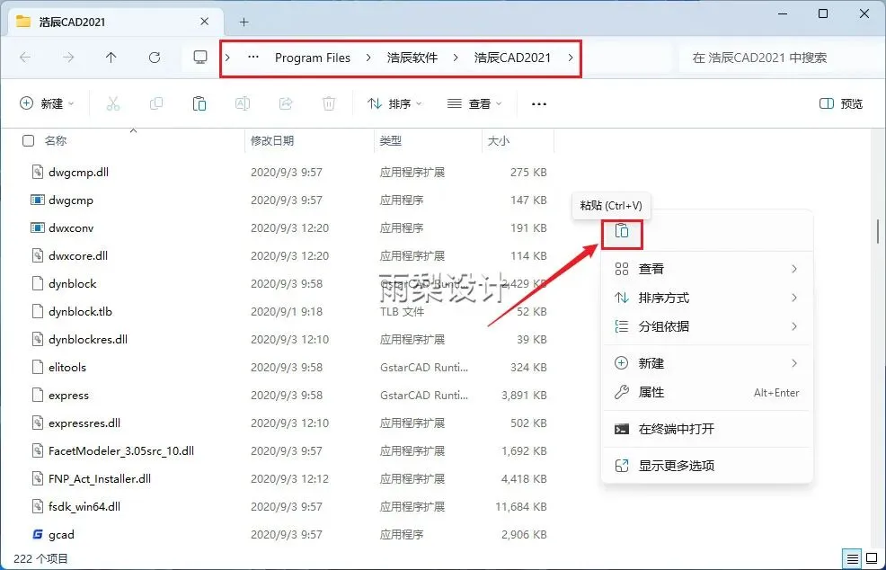The image size is (886, 570).
Task: Click the Forward navigation arrow
Action: 68,58
